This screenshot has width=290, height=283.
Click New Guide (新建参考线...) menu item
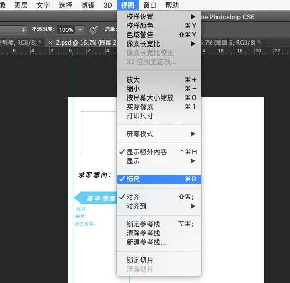click(x=159, y=242)
